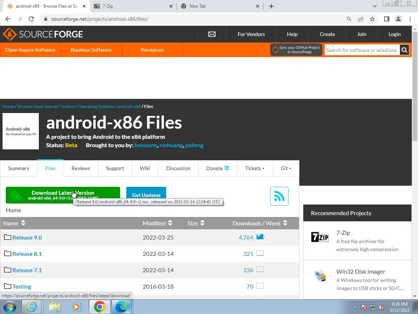
Task: Launch Internet Explorer from the taskbar
Action: (x=31, y=307)
